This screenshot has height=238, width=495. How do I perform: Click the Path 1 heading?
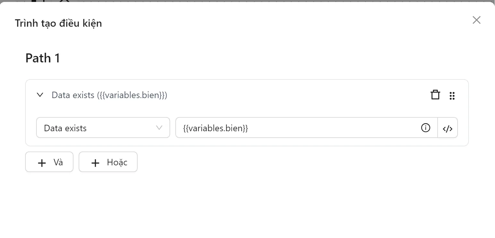[43, 58]
